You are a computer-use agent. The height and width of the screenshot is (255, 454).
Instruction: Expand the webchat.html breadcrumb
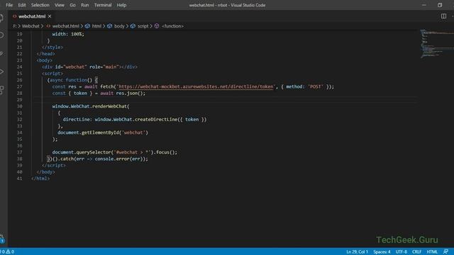[x=66, y=26]
